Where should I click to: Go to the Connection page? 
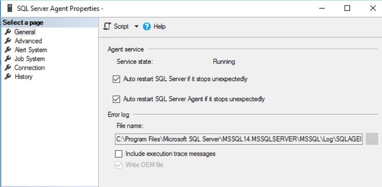click(x=29, y=68)
